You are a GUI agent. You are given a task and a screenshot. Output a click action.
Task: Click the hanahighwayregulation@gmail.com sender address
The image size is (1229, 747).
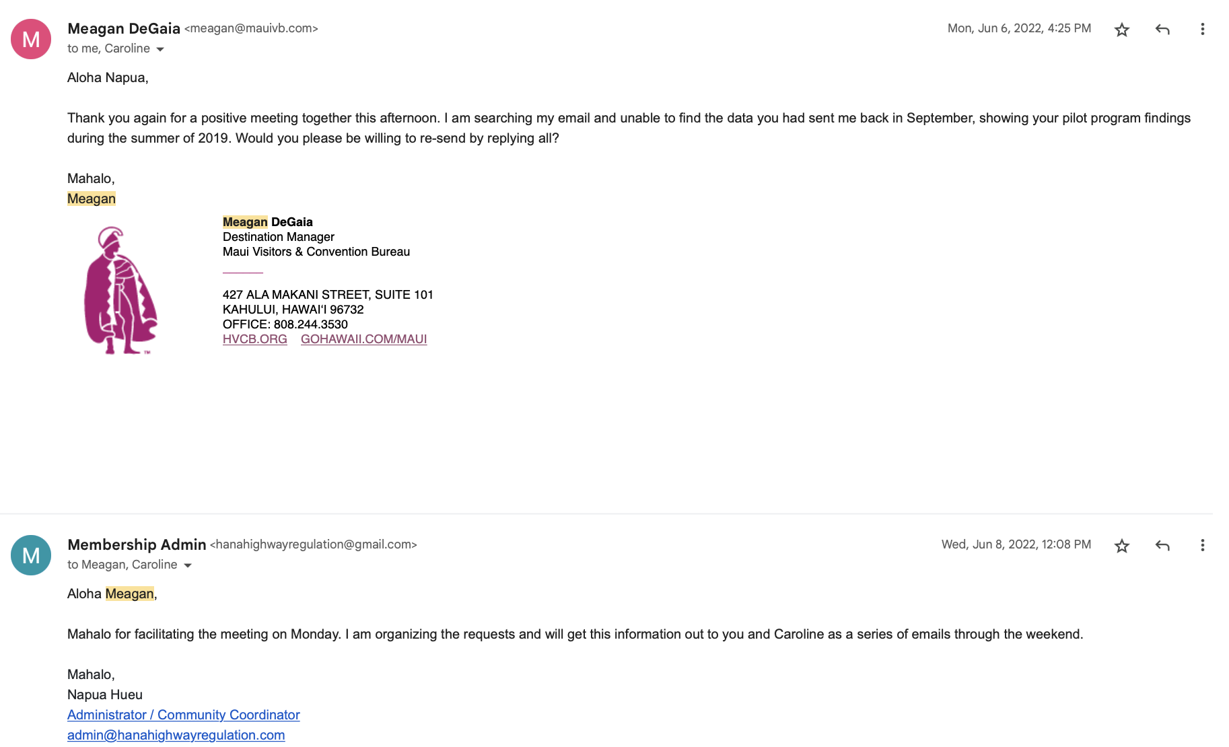coord(314,544)
